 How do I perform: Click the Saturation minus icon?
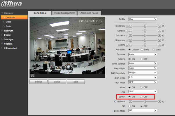pos(130,36)
